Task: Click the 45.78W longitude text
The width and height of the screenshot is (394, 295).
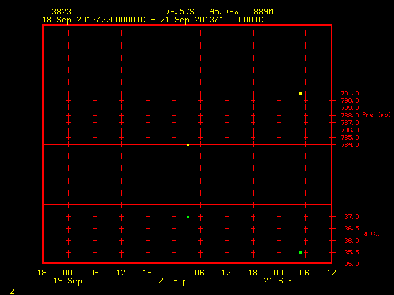Action: (224, 12)
